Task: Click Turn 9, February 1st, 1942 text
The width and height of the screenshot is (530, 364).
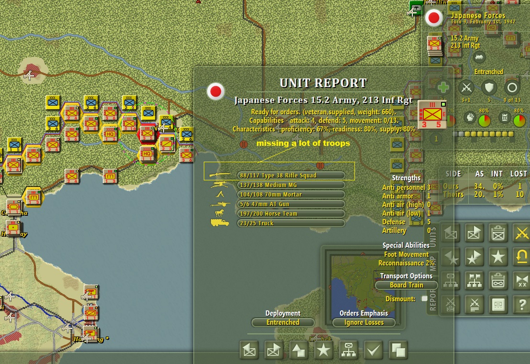Action: point(483,22)
